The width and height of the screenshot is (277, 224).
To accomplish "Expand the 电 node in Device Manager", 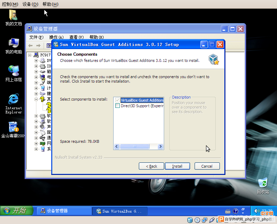I will [x=36, y=77].
